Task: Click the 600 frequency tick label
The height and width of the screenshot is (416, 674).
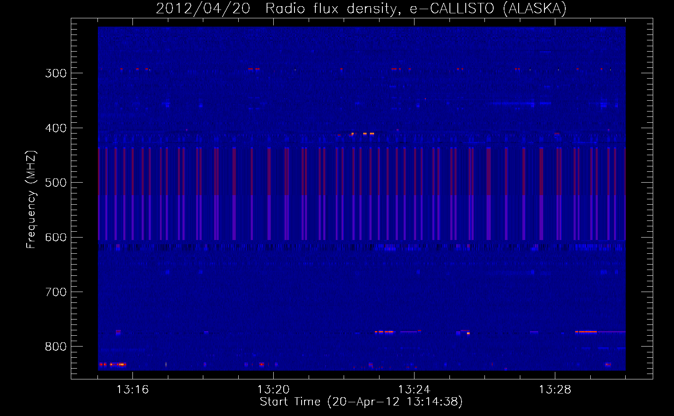Action: (x=56, y=238)
